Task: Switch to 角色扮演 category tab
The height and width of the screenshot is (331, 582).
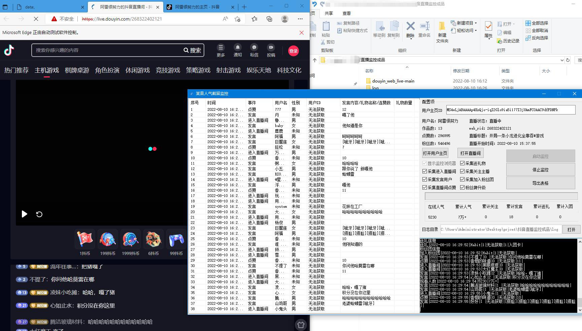Action: click(107, 70)
